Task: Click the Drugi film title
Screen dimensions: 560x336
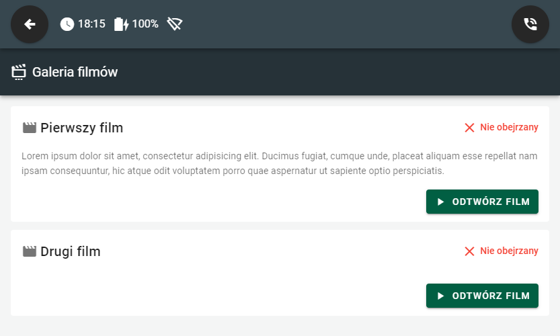Action: 70,251
